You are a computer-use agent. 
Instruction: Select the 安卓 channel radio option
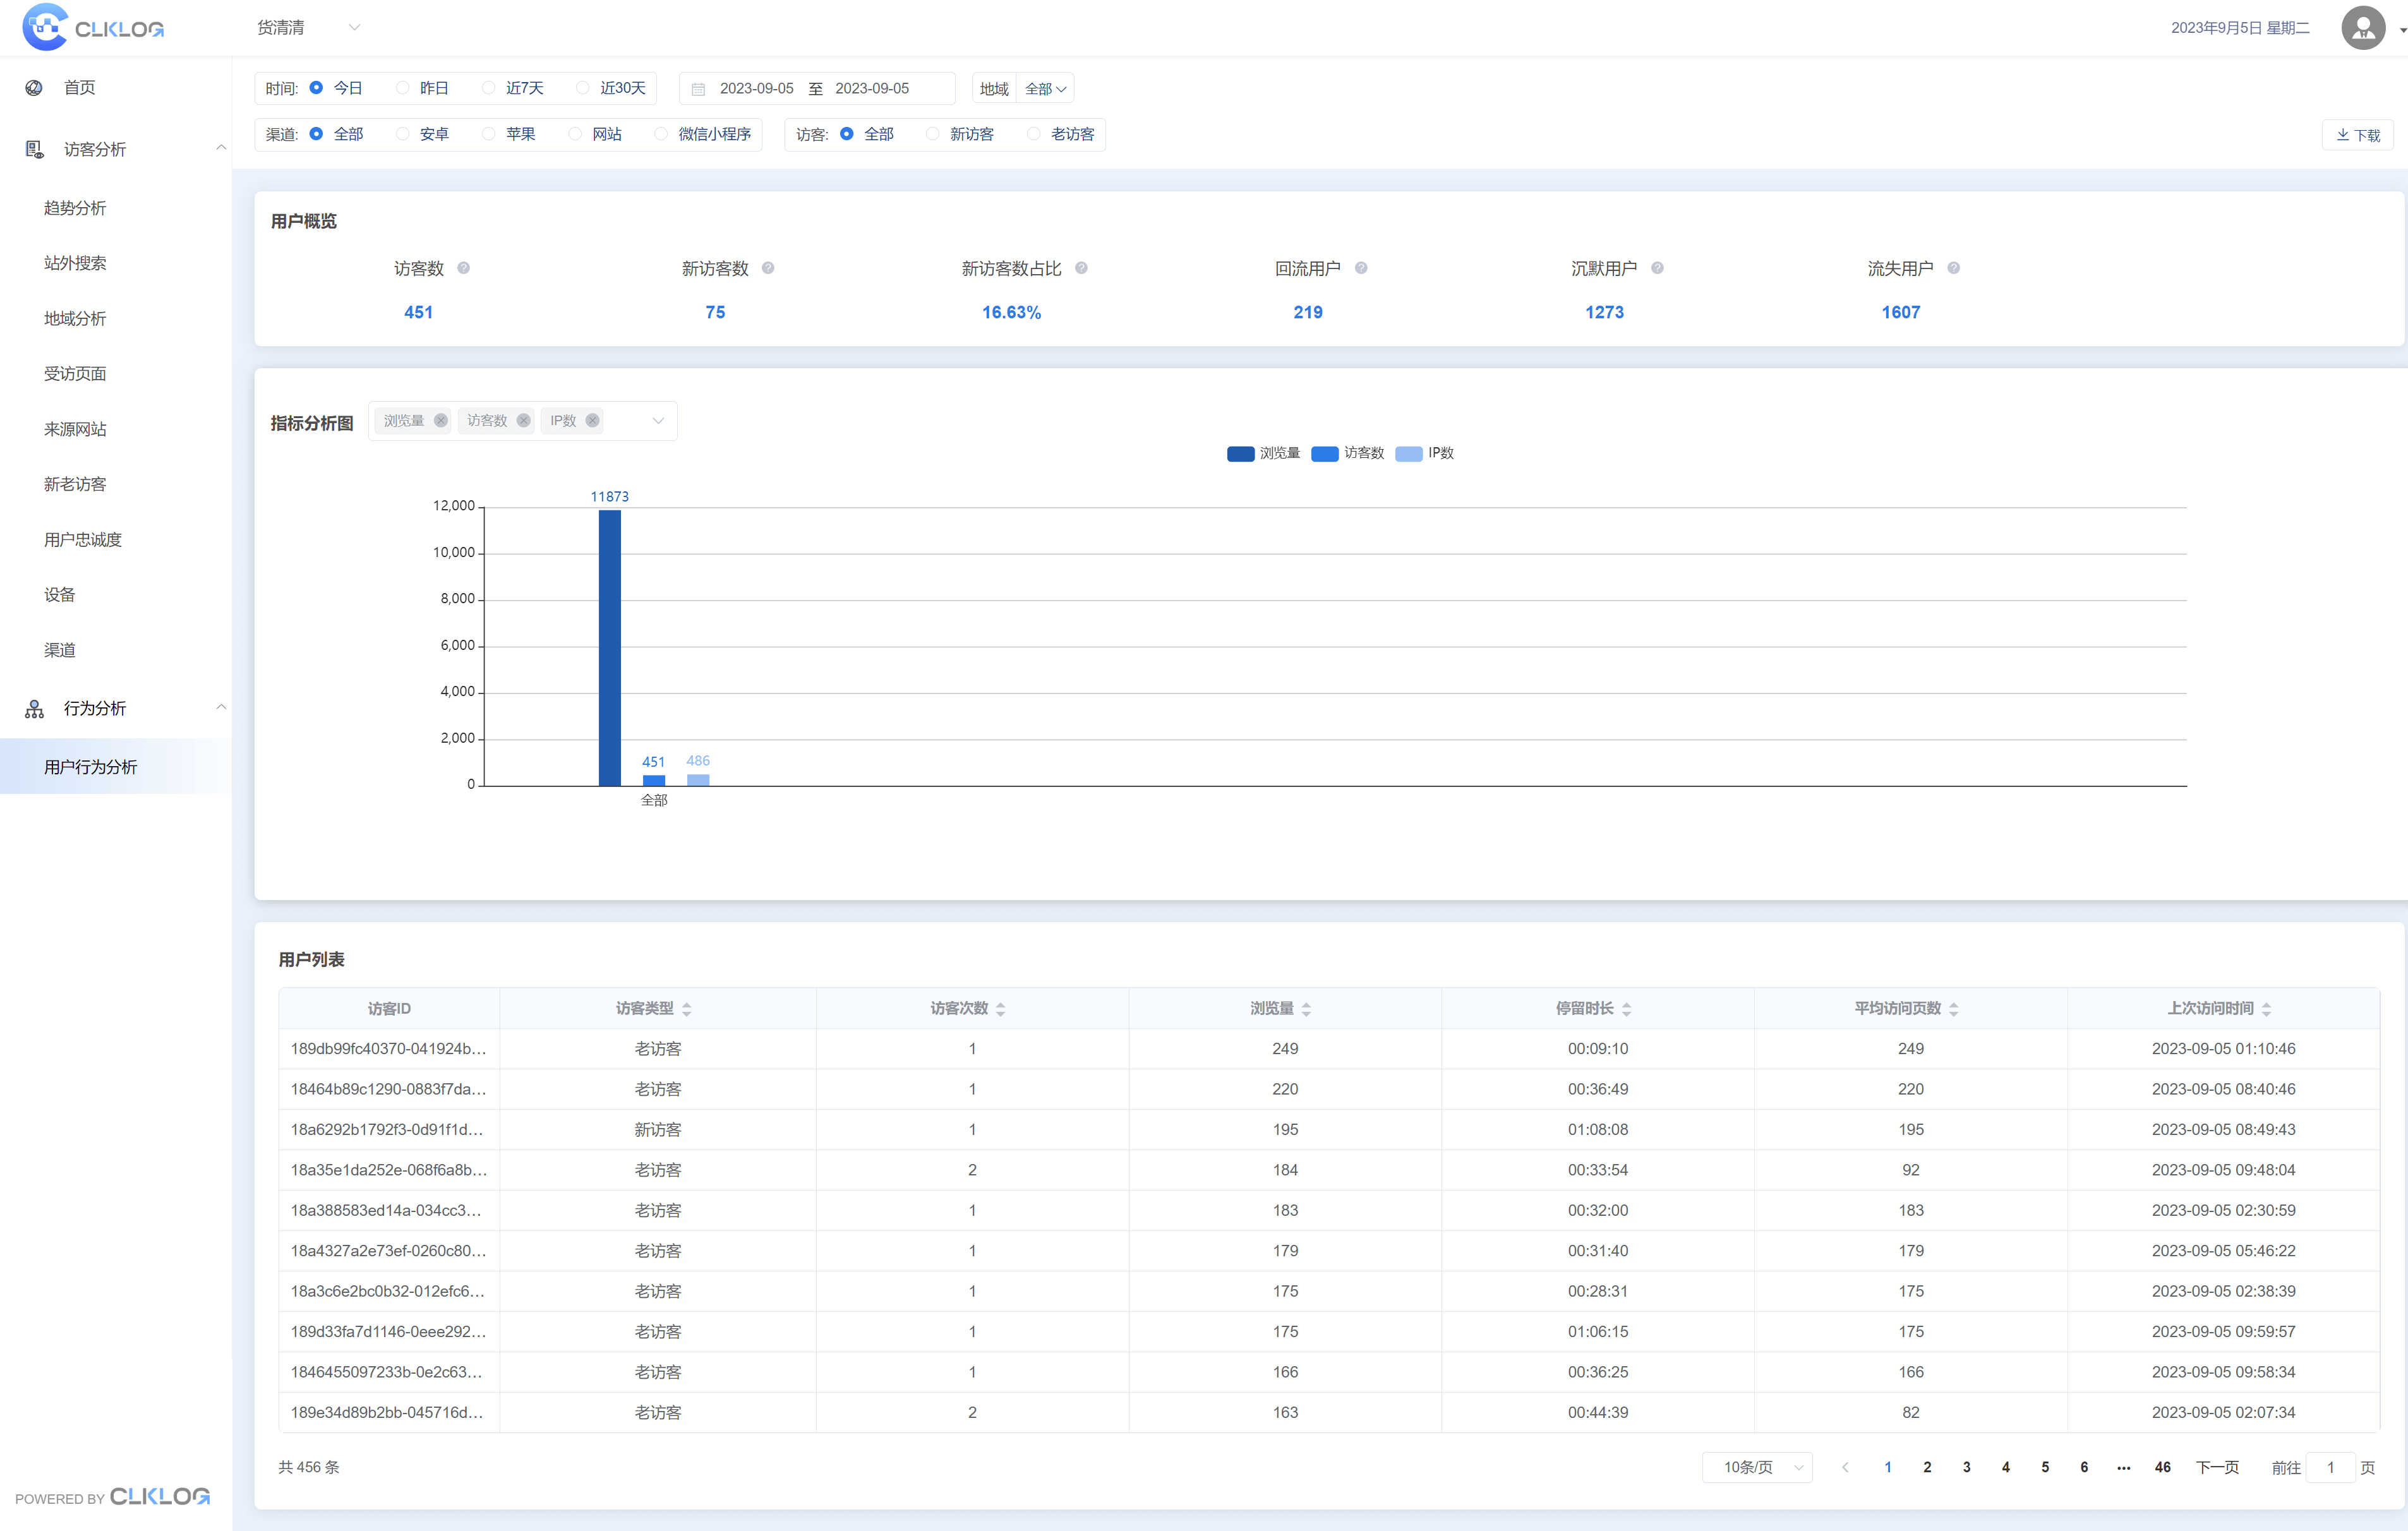403,134
